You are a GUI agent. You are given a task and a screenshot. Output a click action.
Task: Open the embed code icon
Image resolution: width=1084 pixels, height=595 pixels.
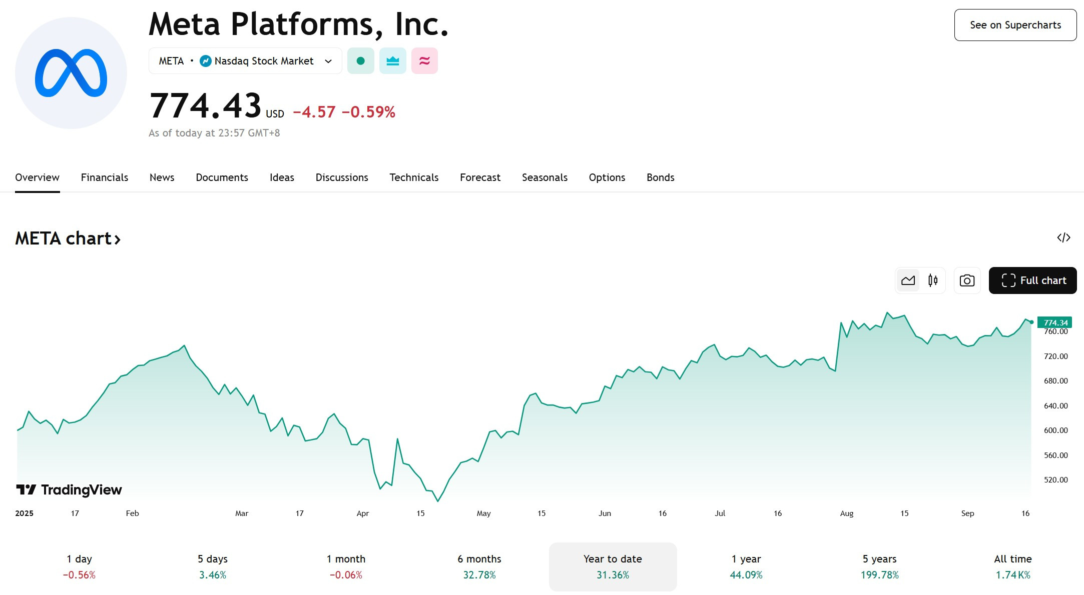1063,238
